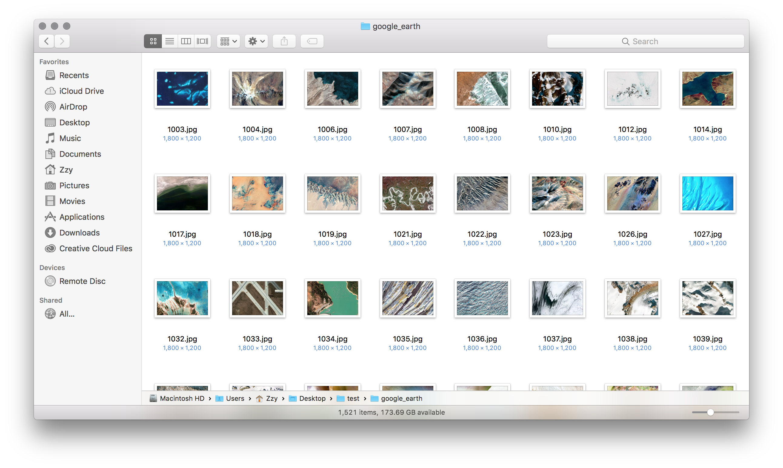Click the google_earth folder icon in title bar
Image resolution: width=783 pixels, height=468 pixels.
click(365, 26)
